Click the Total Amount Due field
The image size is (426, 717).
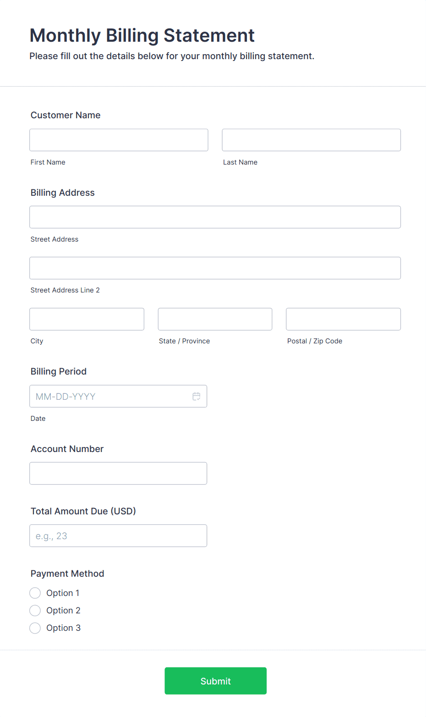click(x=118, y=536)
